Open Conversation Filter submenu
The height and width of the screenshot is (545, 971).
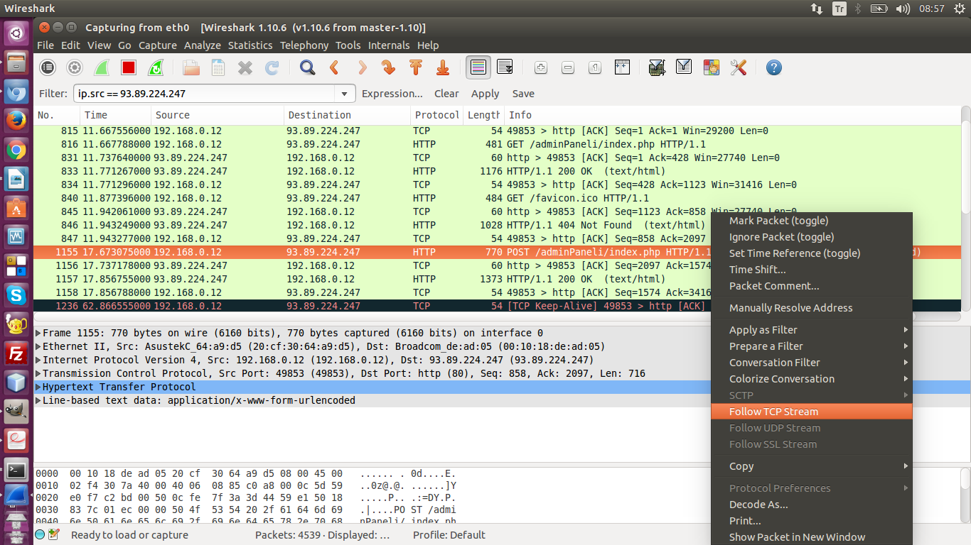pos(811,363)
